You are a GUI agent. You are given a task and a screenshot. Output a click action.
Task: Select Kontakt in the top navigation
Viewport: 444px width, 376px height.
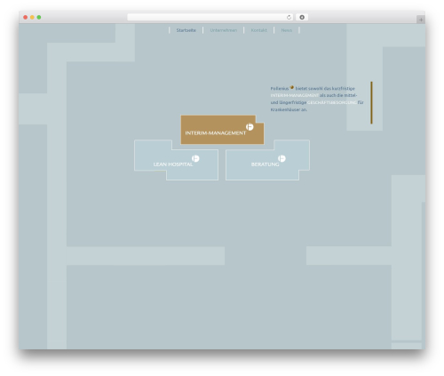(258, 30)
